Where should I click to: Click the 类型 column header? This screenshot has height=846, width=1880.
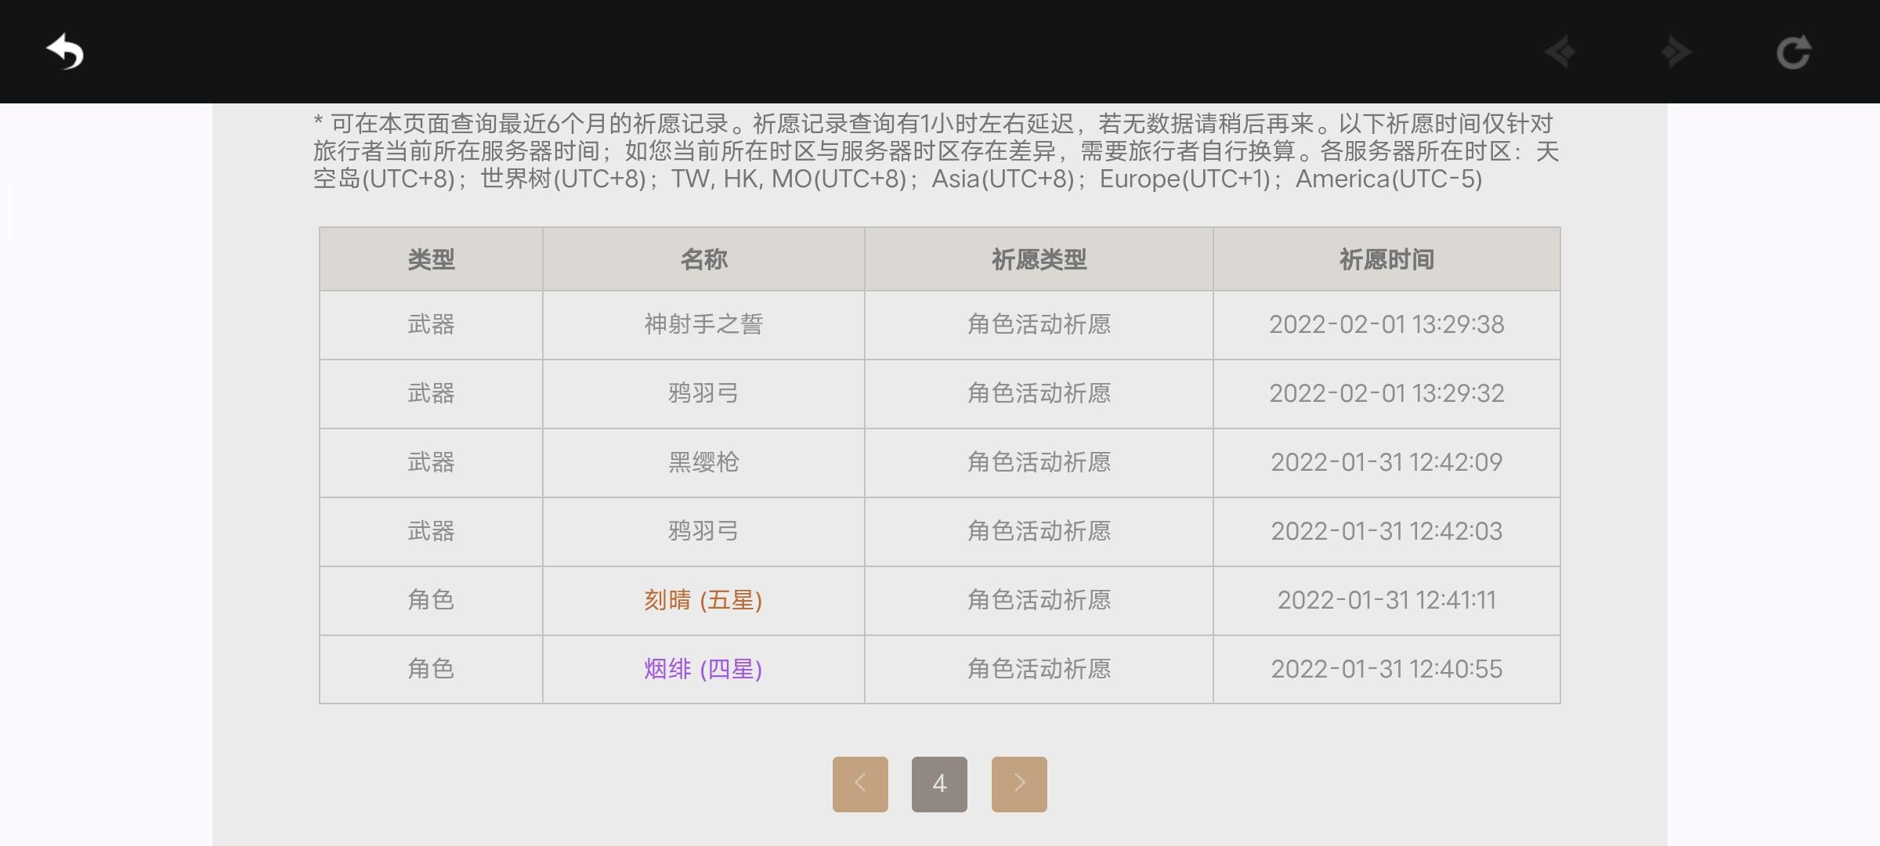[431, 259]
